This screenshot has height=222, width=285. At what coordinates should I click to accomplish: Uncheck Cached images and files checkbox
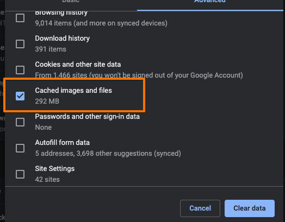[20, 96]
